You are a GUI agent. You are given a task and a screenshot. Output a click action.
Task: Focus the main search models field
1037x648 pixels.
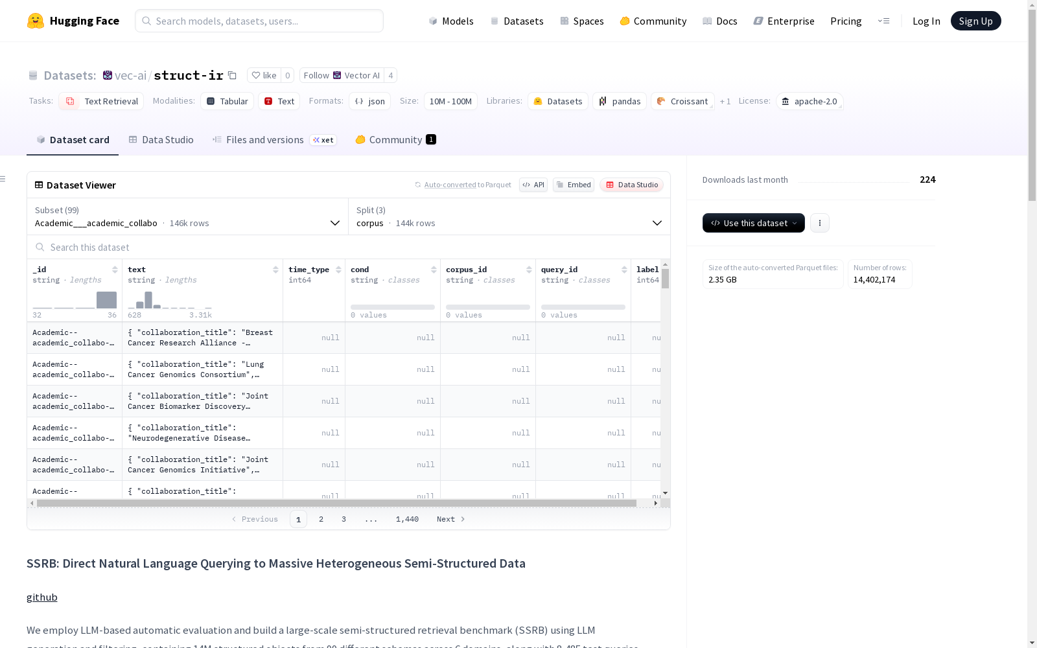point(259,21)
